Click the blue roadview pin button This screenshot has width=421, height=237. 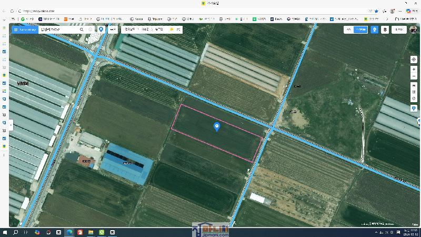point(374,30)
